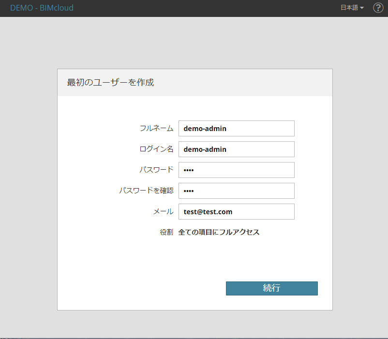
Task: Click the 続行 continue button
Action: pos(272,288)
